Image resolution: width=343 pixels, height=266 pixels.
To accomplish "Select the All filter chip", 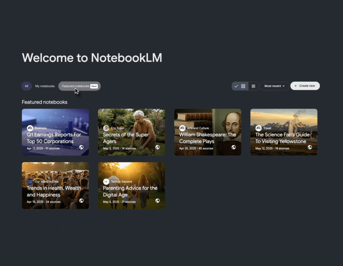I will tap(26, 86).
